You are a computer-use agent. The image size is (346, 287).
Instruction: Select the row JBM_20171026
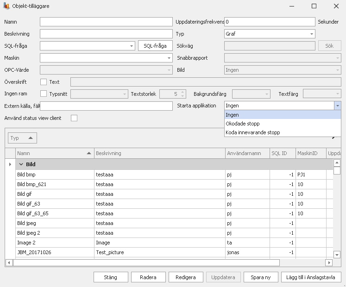click(x=174, y=252)
